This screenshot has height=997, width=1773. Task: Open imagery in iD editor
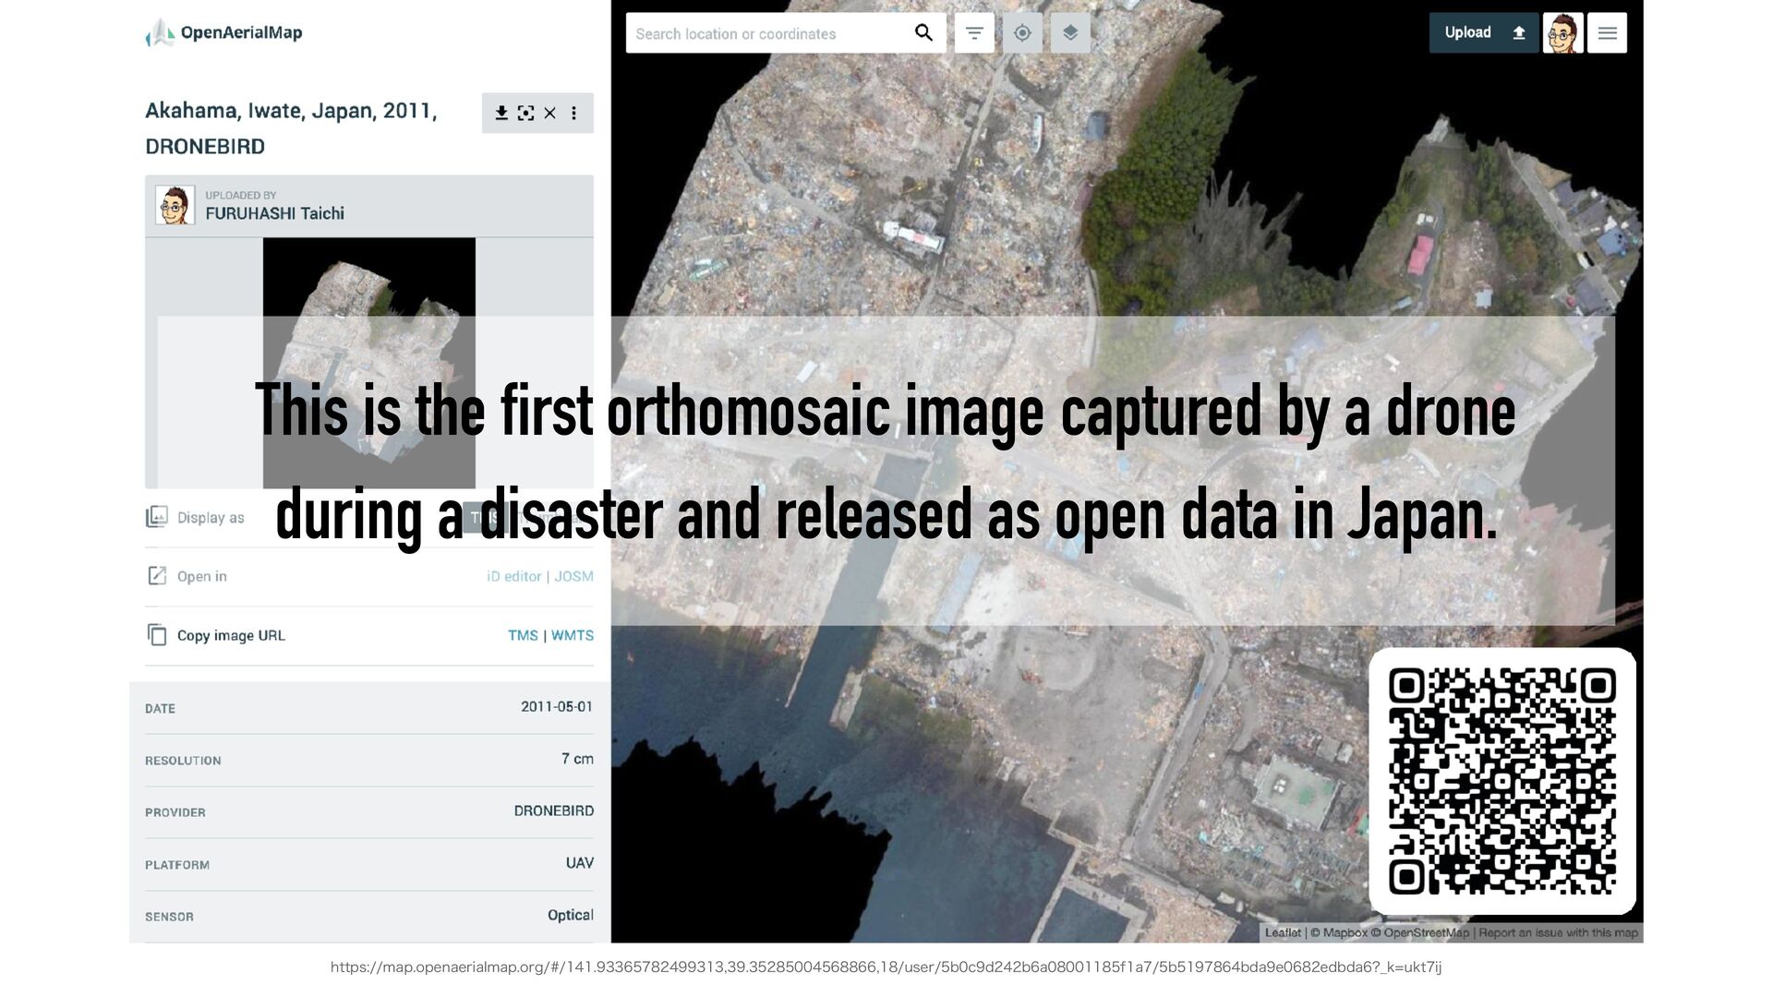click(x=513, y=576)
